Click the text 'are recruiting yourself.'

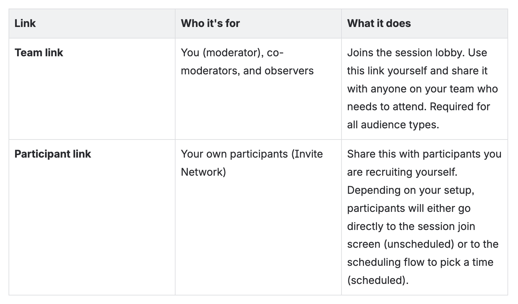[402, 172]
